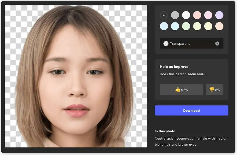Apply the peach background swatch
The image size is (237, 155).
[219, 26]
